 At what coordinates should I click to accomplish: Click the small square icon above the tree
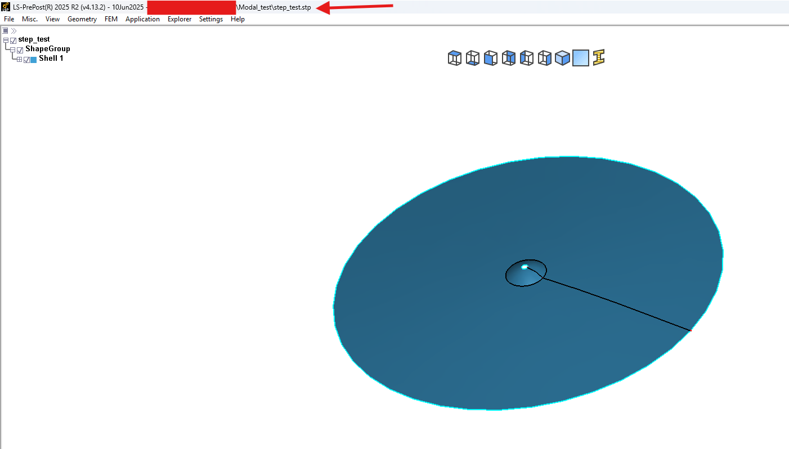pyautogui.click(x=5, y=30)
